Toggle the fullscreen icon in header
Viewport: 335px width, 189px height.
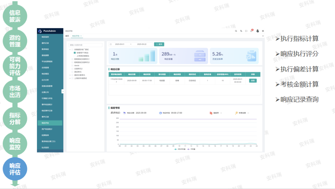click(x=246, y=31)
